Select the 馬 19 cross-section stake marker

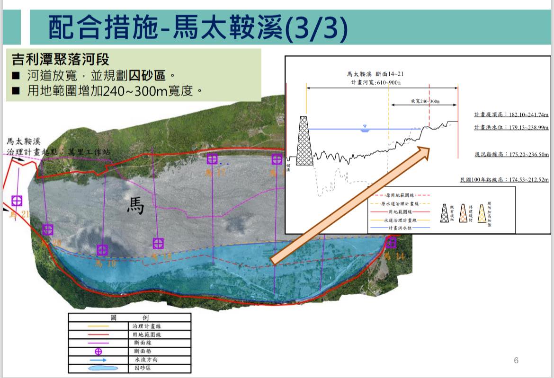coord(102,250)
